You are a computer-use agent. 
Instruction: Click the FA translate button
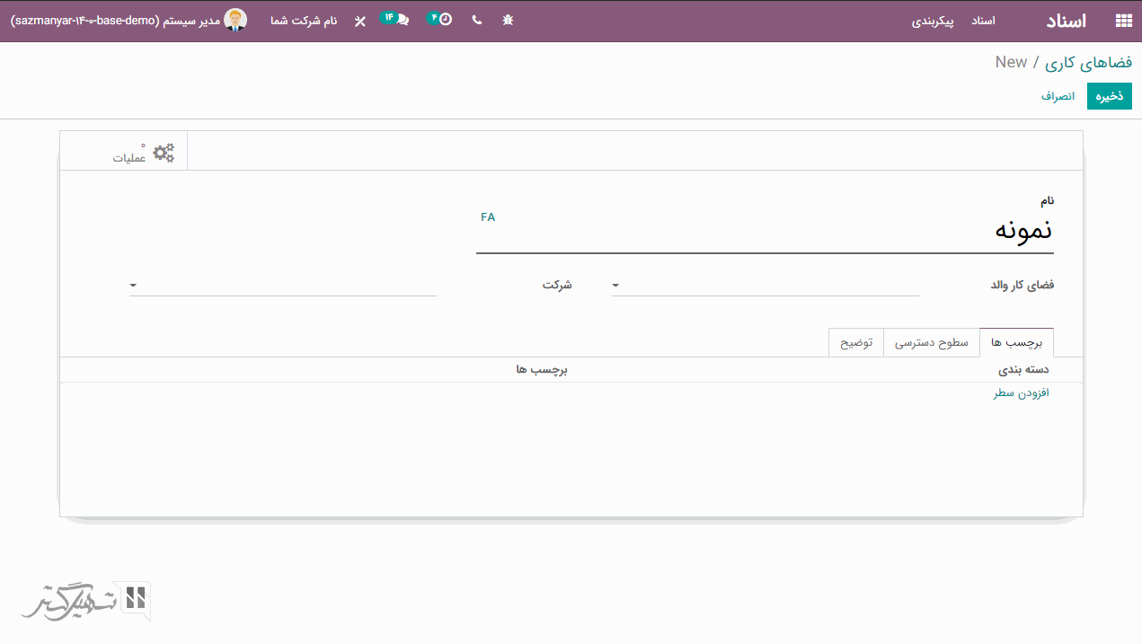[x=488, y=217]
